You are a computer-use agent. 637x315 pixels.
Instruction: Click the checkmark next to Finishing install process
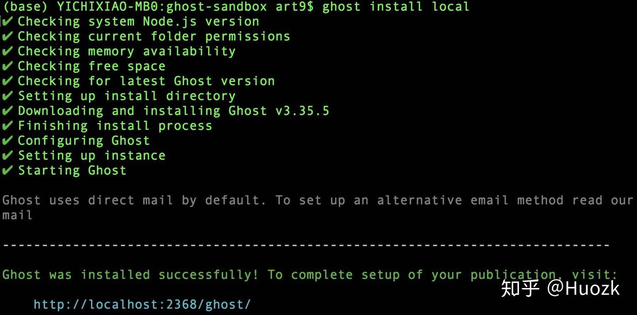click(x=8, y=126)
